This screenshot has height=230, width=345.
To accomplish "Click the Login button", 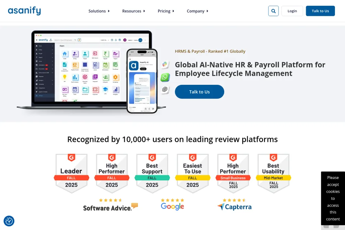I will [x=292, y=11].
